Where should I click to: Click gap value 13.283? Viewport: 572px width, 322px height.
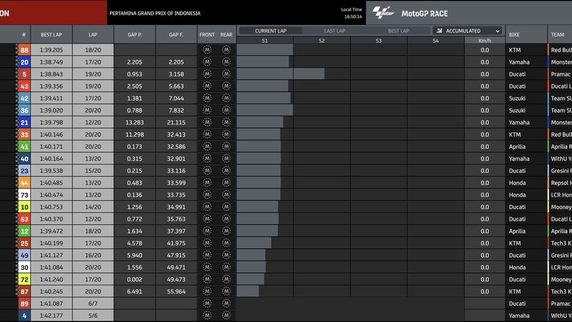point(135,122)
